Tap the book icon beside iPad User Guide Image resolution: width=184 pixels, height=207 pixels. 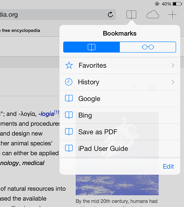(69, 148)
